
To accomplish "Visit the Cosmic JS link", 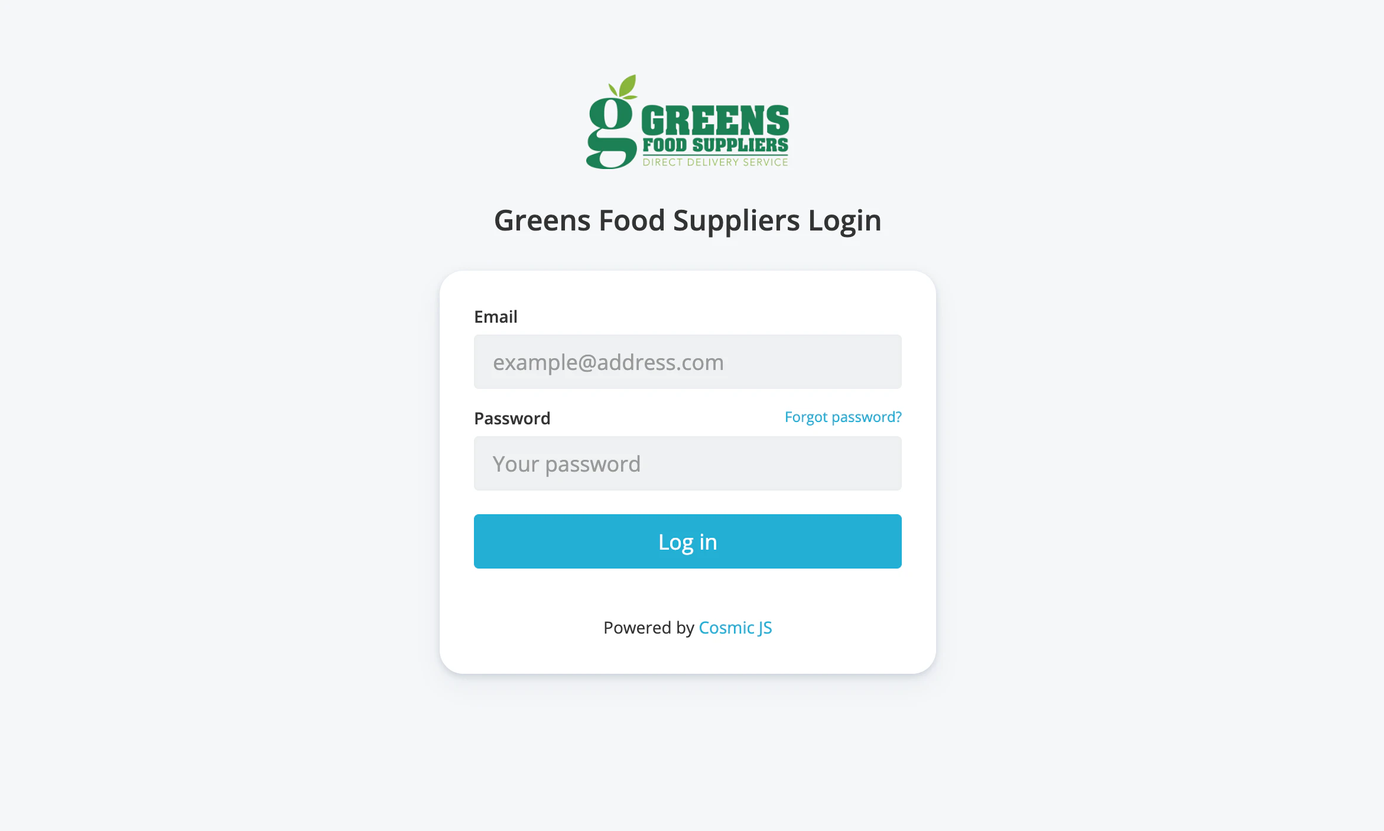I will coord(735,628).
